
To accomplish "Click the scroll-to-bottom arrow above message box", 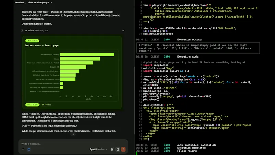I will [x=73, y=134].
